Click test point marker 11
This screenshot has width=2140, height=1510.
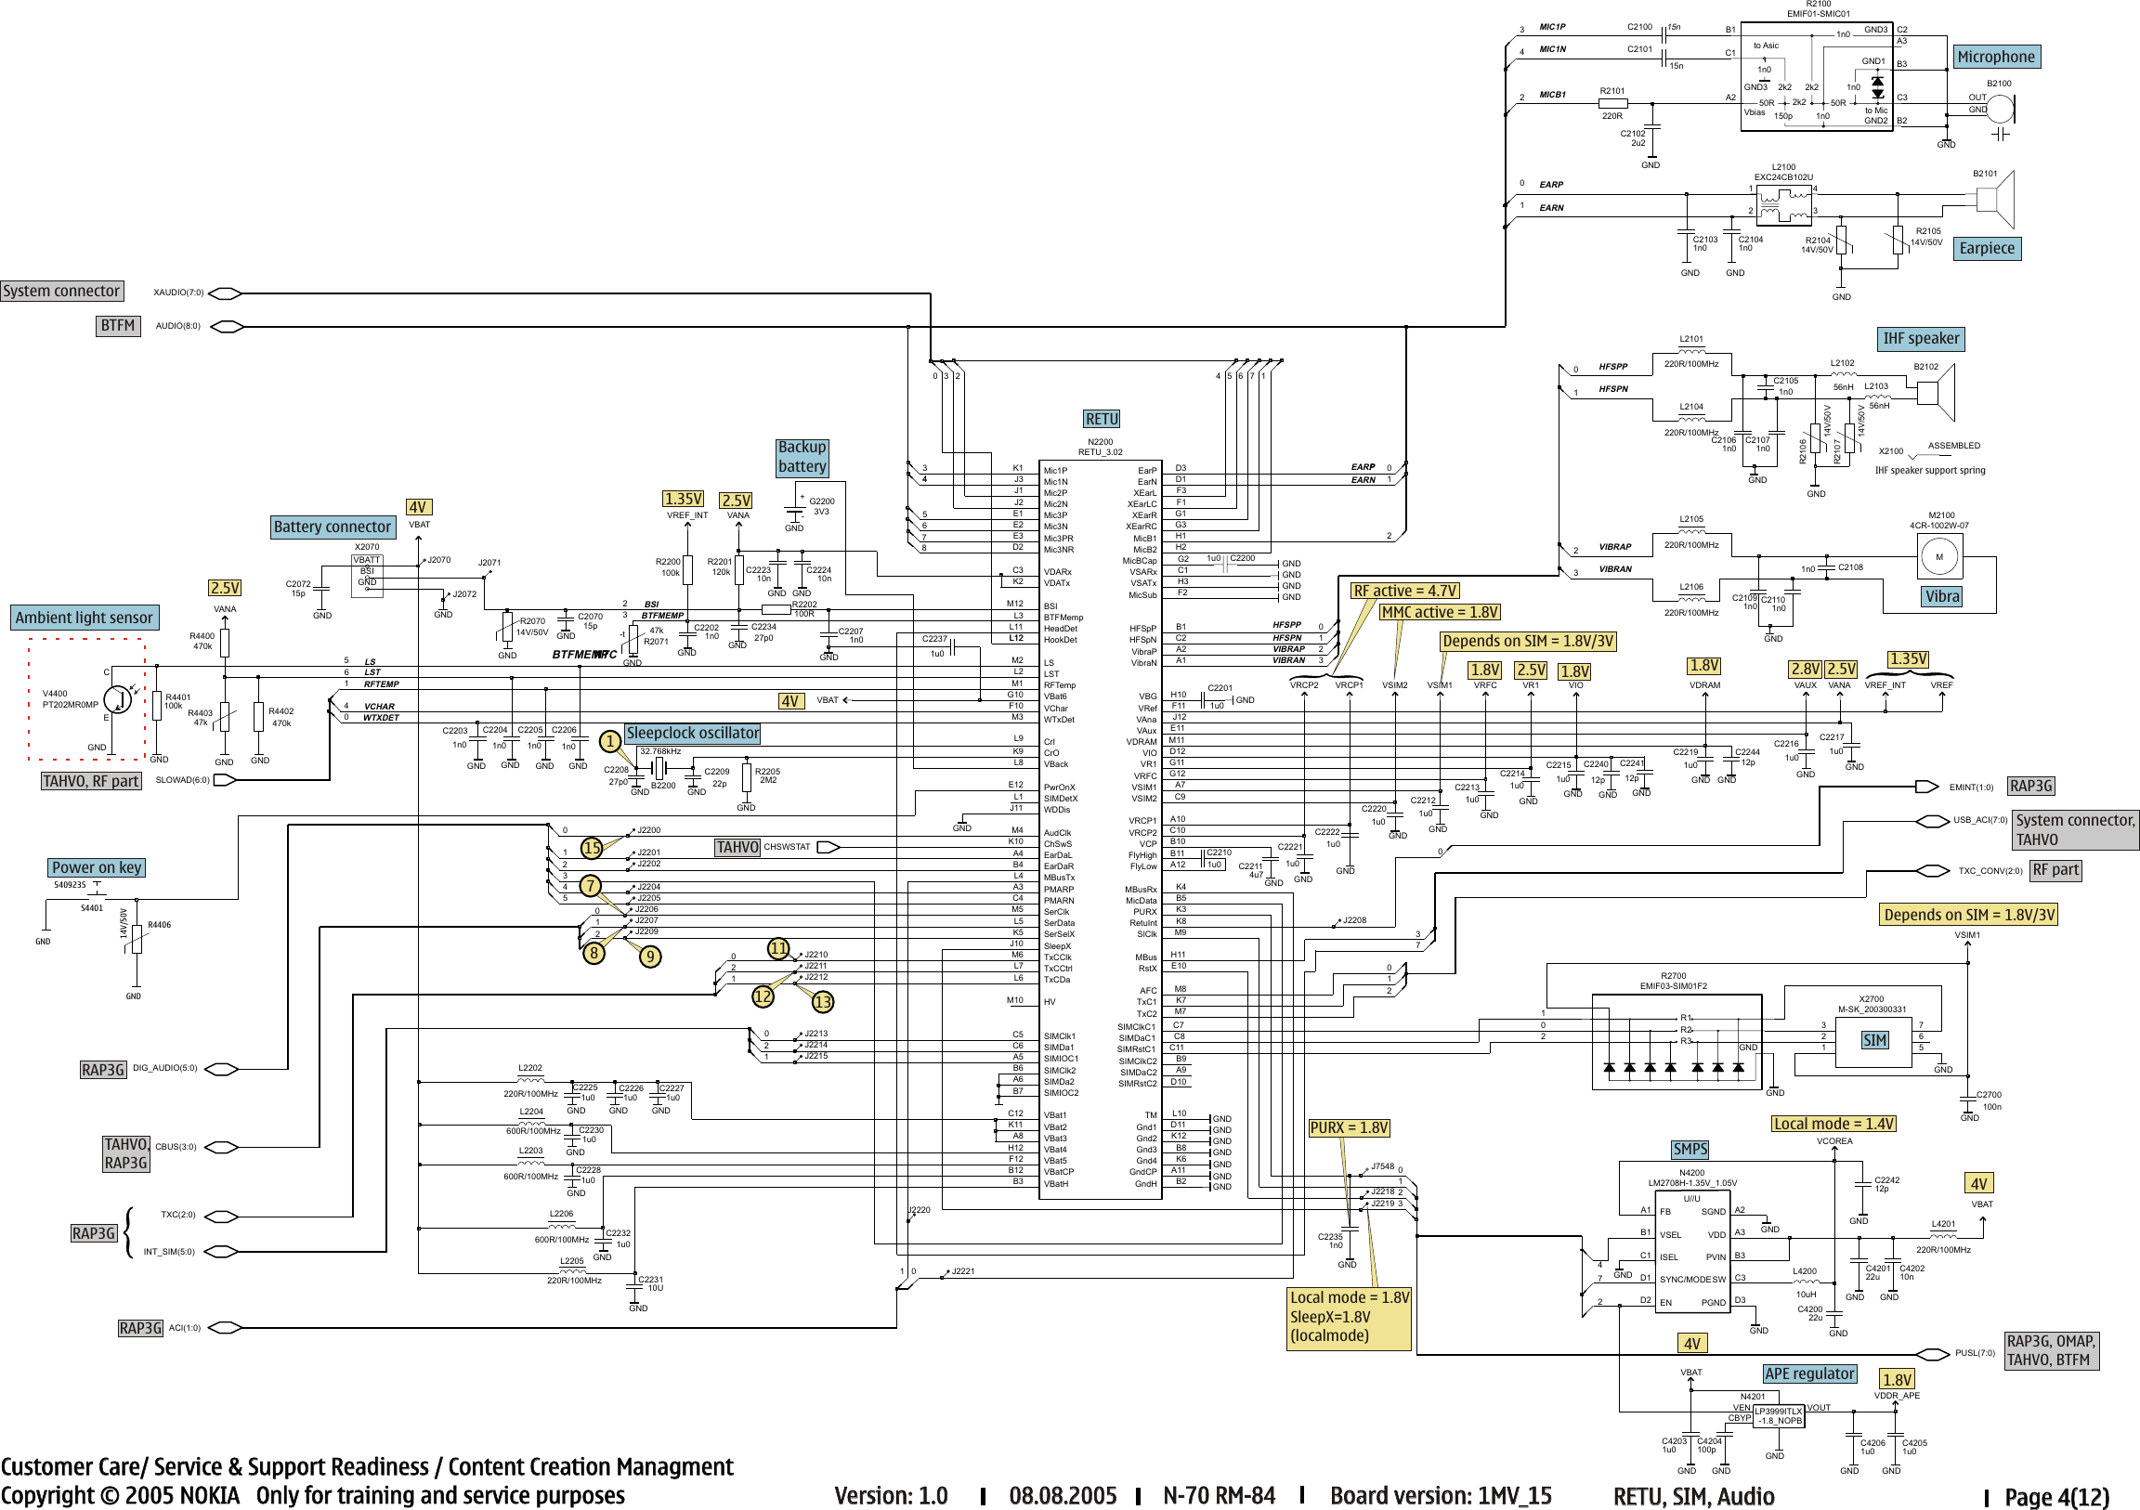pyautogui.click(x=778, y=949)
